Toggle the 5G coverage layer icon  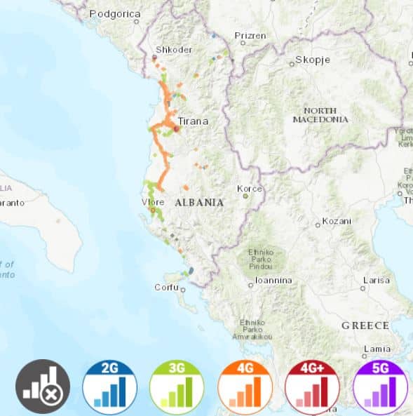pos(381,387)
